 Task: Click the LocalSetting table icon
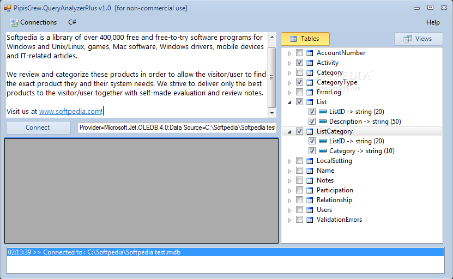point(310,161)
